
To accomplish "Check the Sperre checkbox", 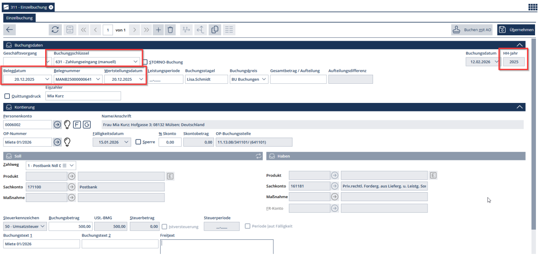I will pyautogui.click(x=138, y=142).
